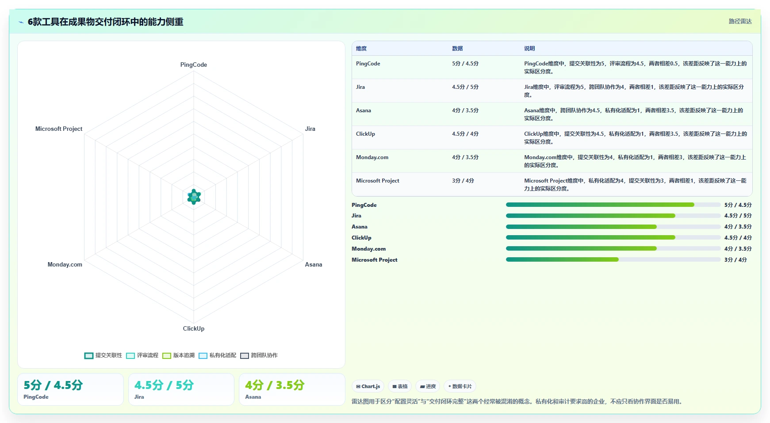Click the Jira progress bar
This screenshot has width=770, height=423.
[x=613, y=216]
